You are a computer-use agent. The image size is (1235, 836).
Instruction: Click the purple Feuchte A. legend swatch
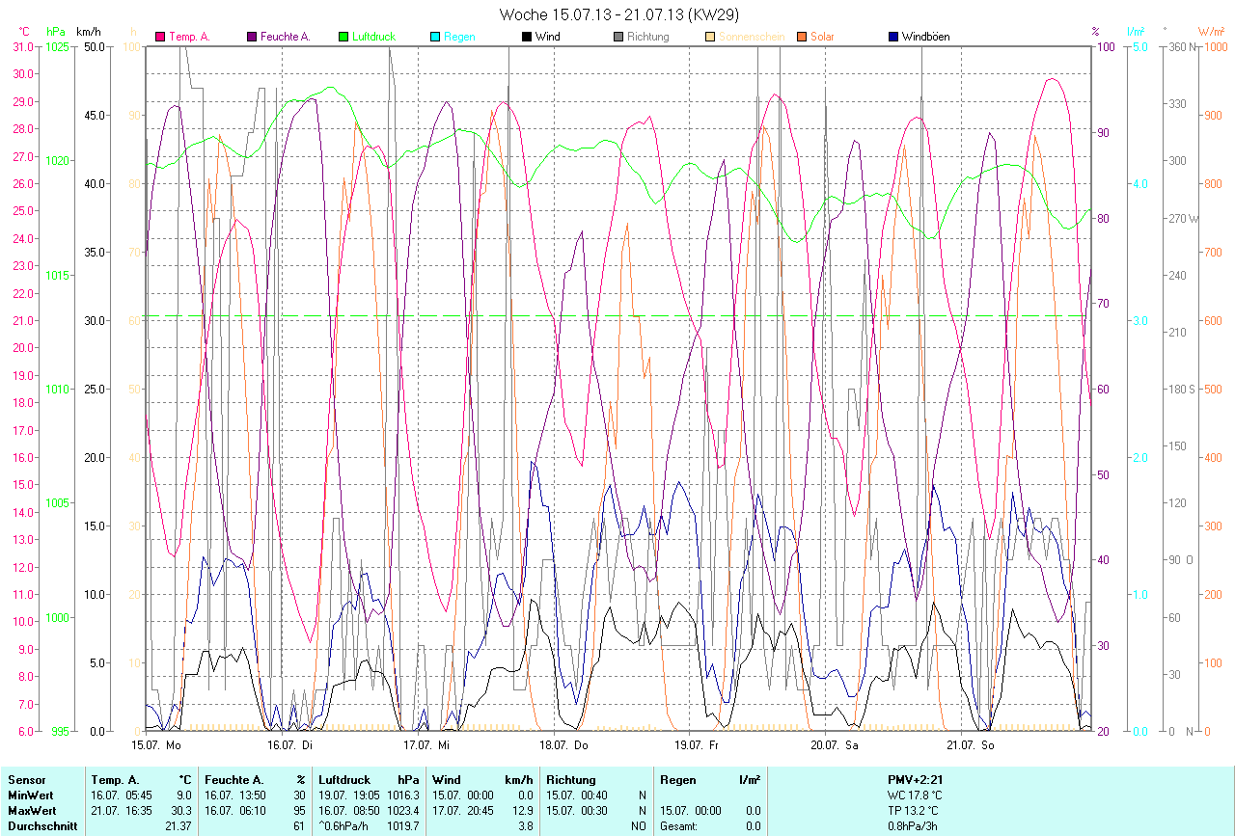click(253, 37)
